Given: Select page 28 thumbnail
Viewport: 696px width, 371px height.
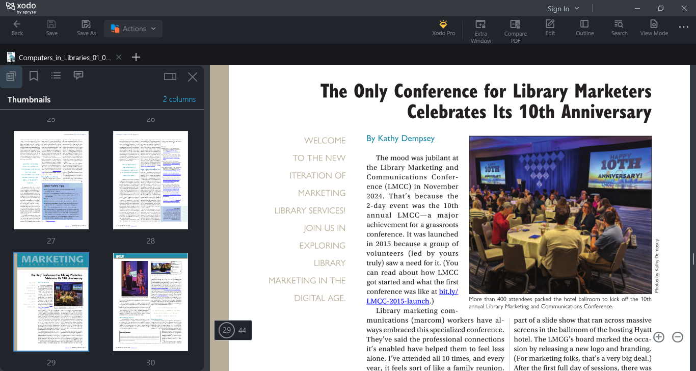Looking at the screenshot, I should tap(150, 180).
